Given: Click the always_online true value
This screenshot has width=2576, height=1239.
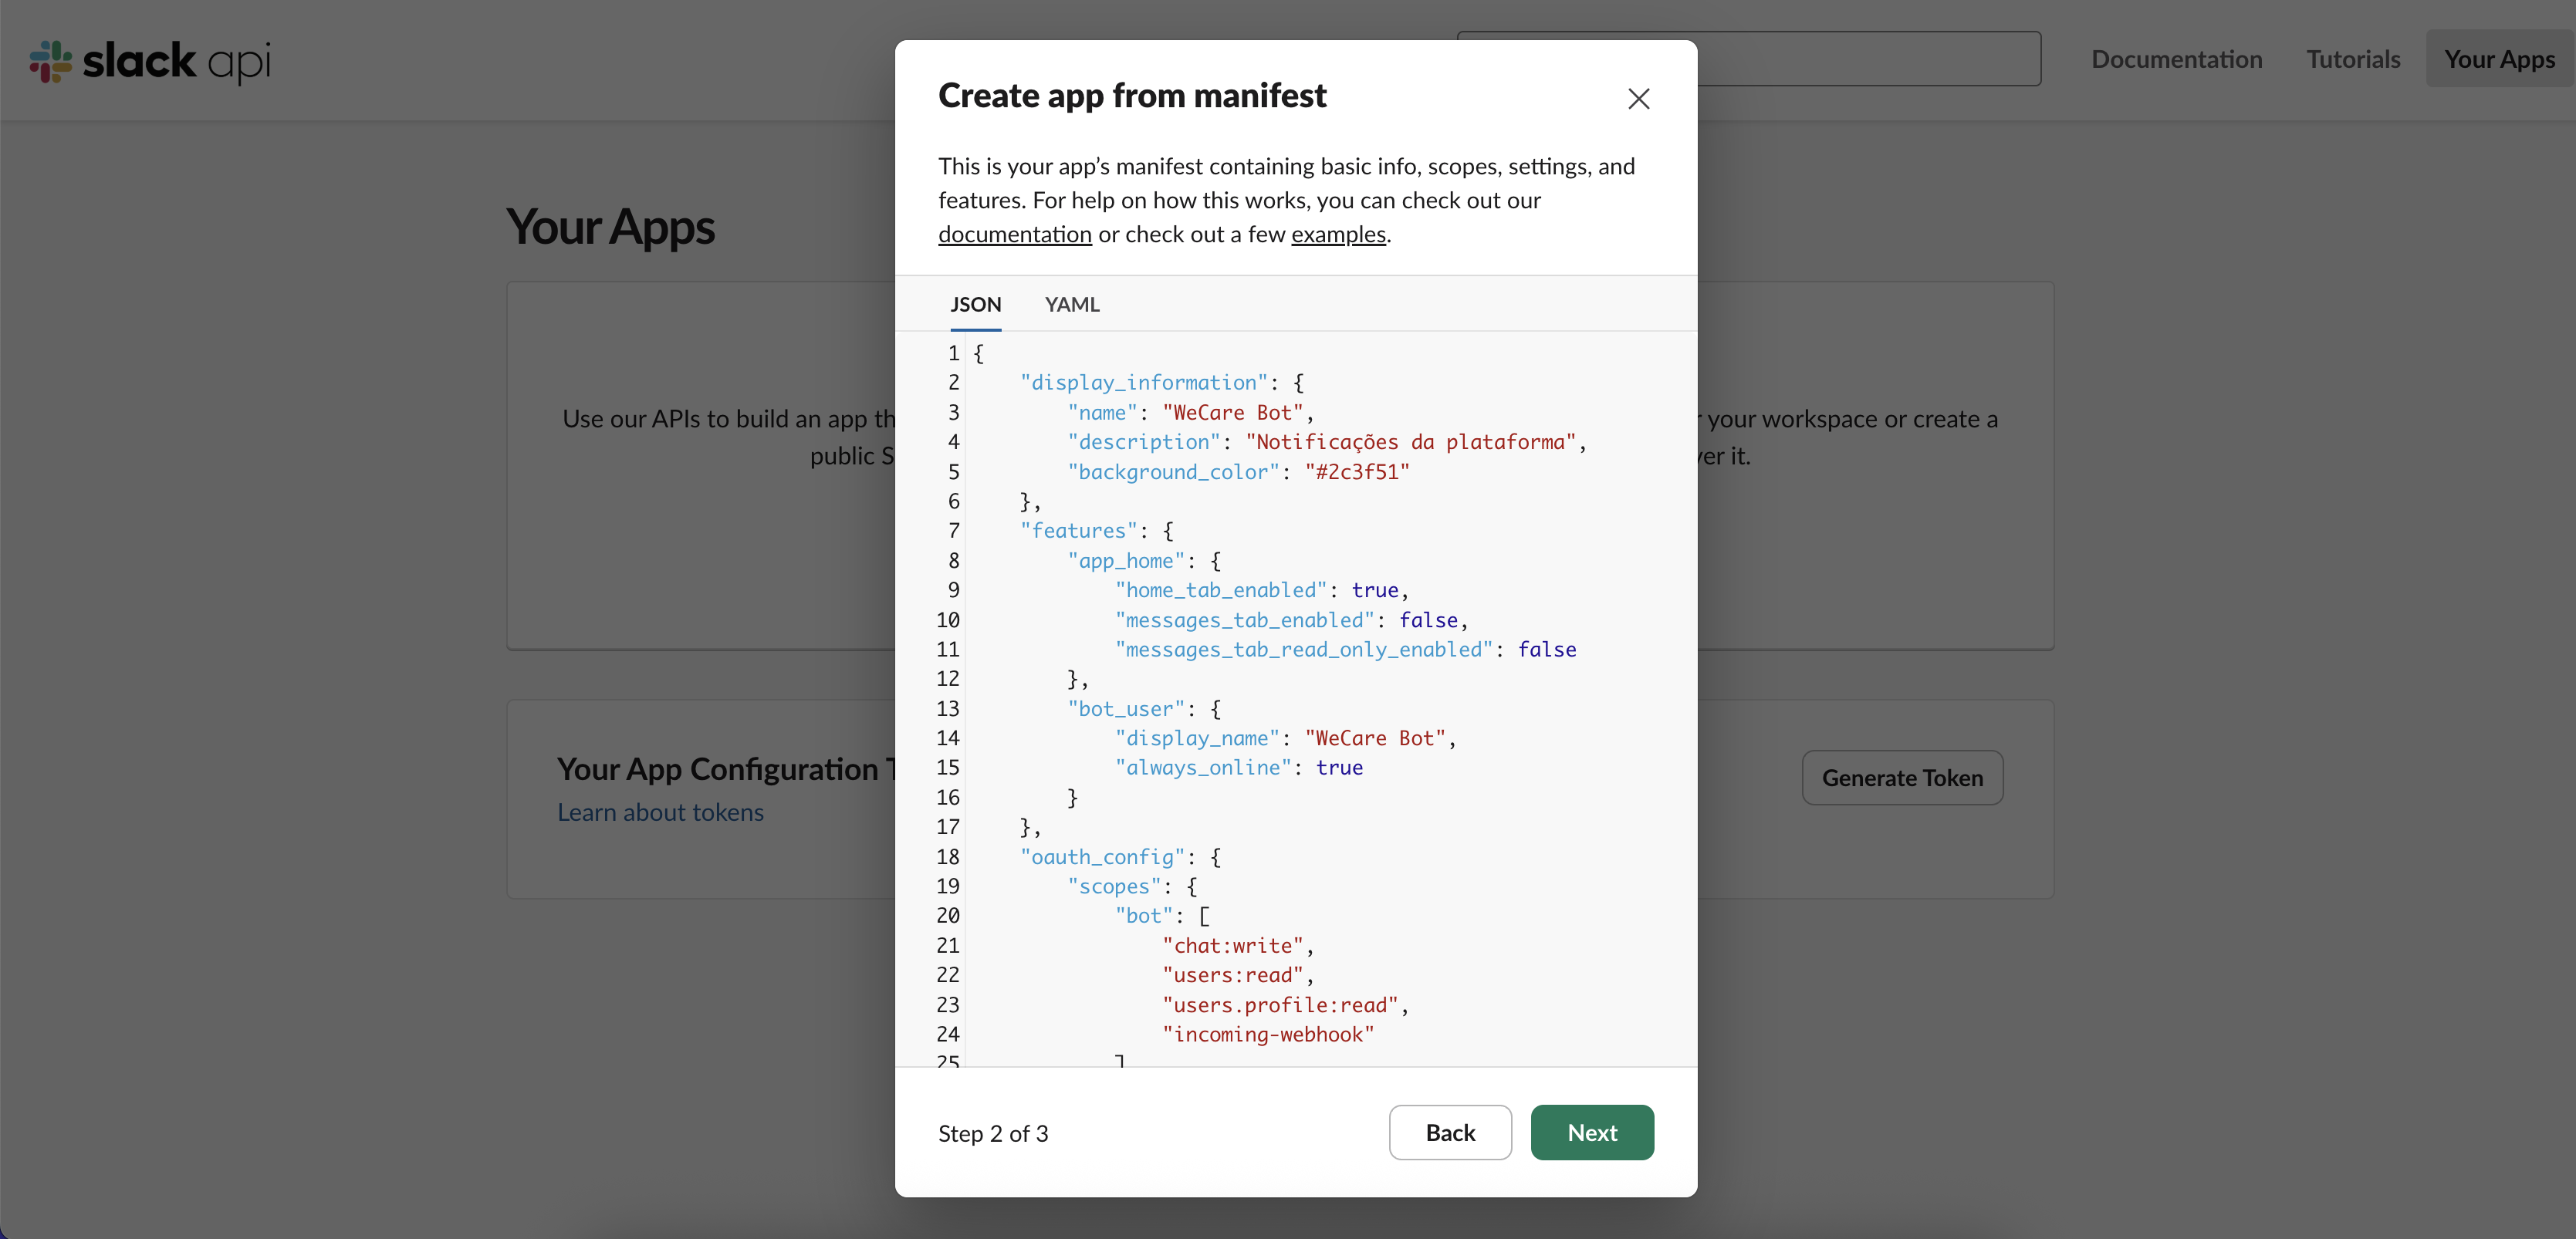Looking at the screenshot, I should pos(1339,767).
